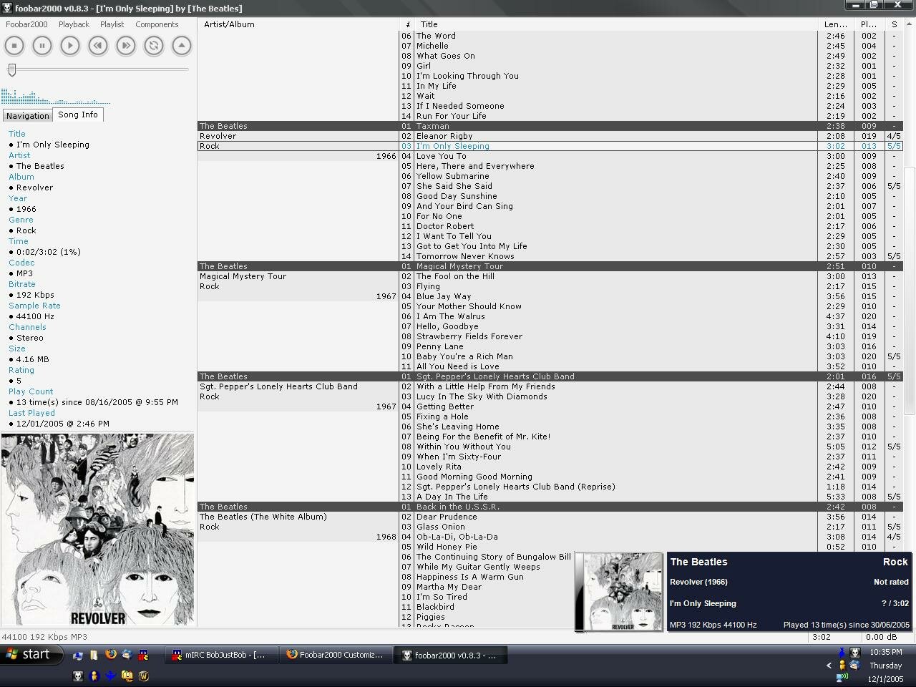Select the Song Info tab
The image size is (916, 687).
[x=78, y=114]
